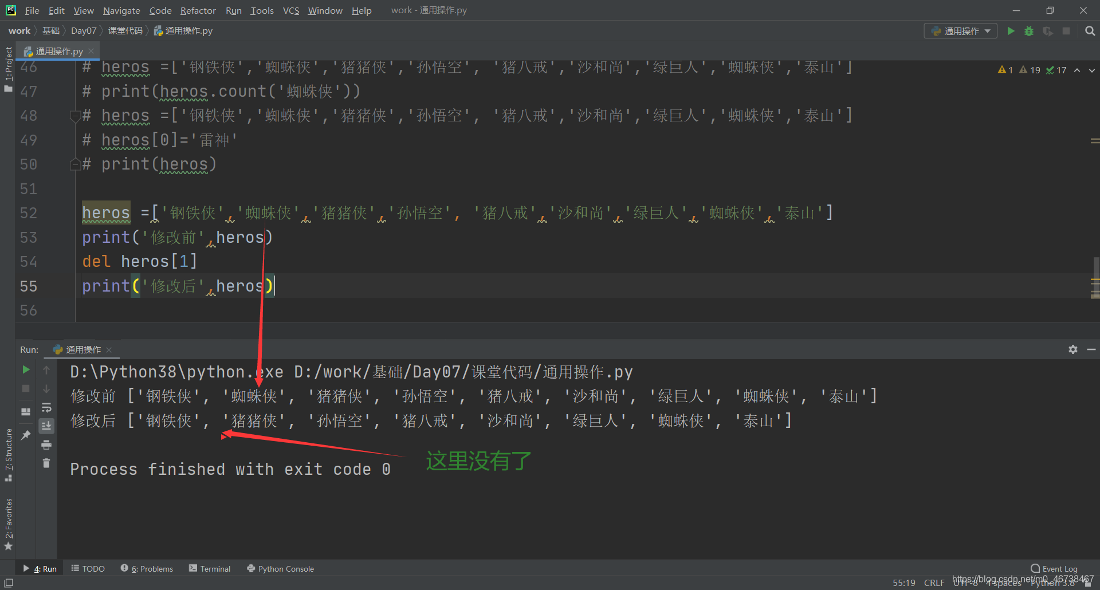Toggle the 7: Structure tool window

point(8,455)
